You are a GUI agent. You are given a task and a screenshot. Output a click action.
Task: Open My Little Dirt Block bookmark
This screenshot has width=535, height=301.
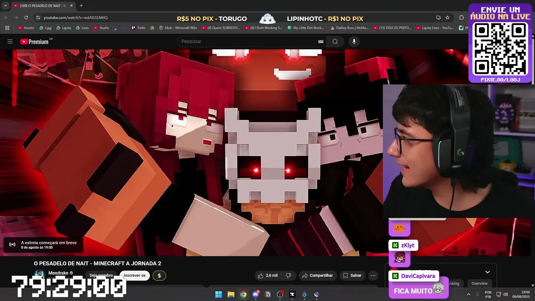coord(306,28)
